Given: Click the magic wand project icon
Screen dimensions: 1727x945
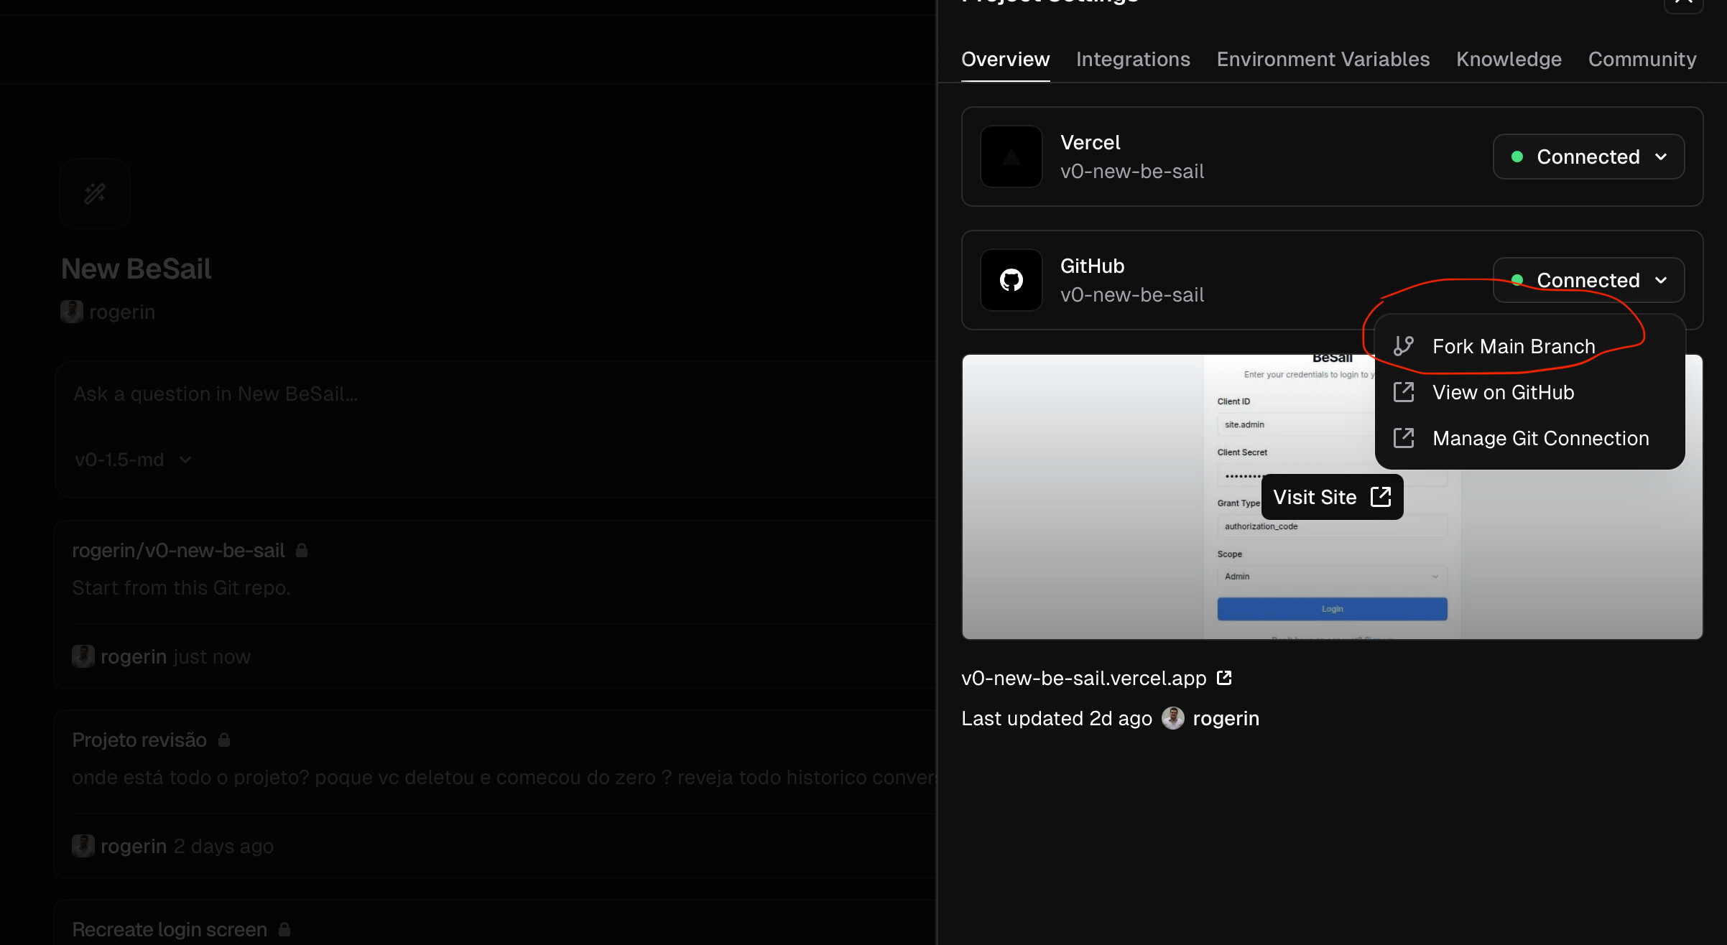Looking at the screenshot, I should pyautogui.click(x=95, y=193).
